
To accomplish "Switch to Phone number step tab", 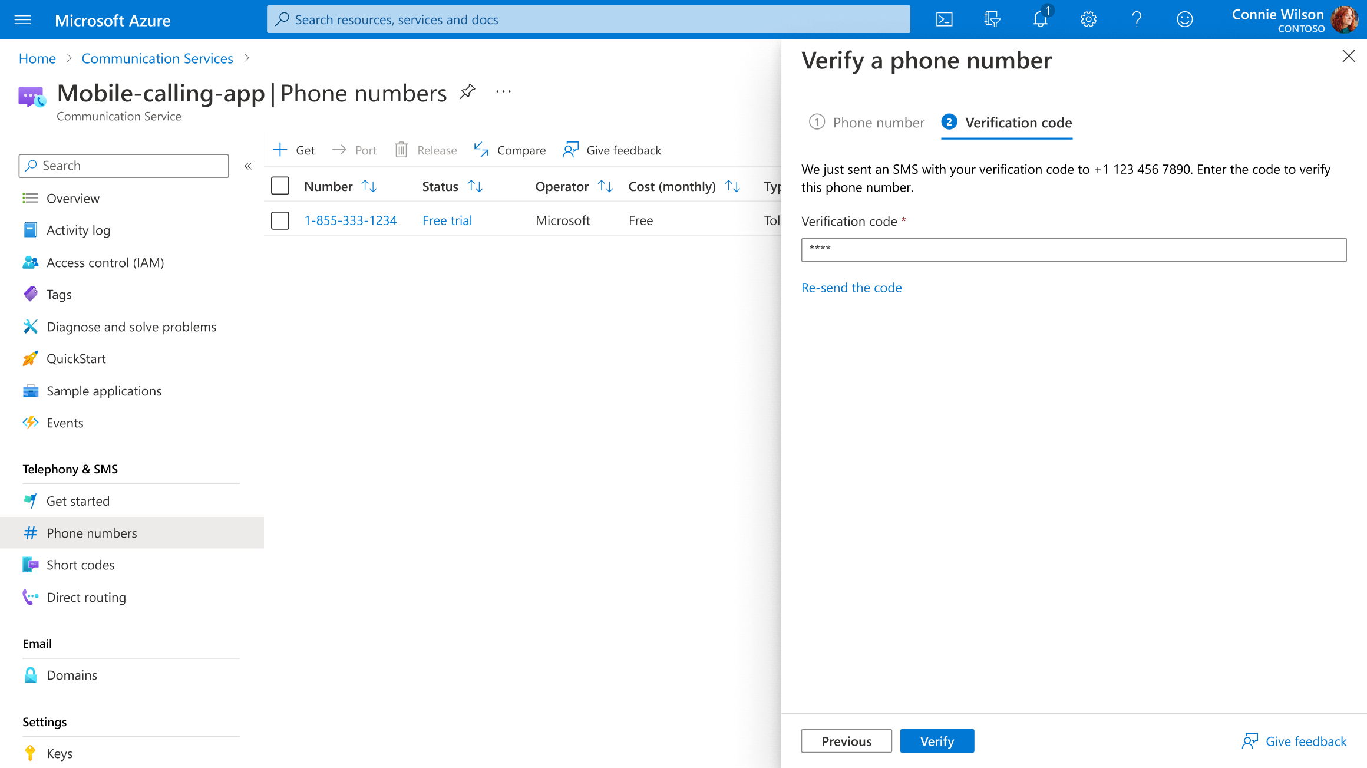I will pyautogui.click(x=867, y=123).
